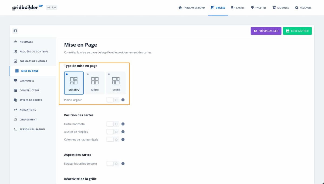
Task: Click the info icon next to Pleine largeur
Action: 123,100
